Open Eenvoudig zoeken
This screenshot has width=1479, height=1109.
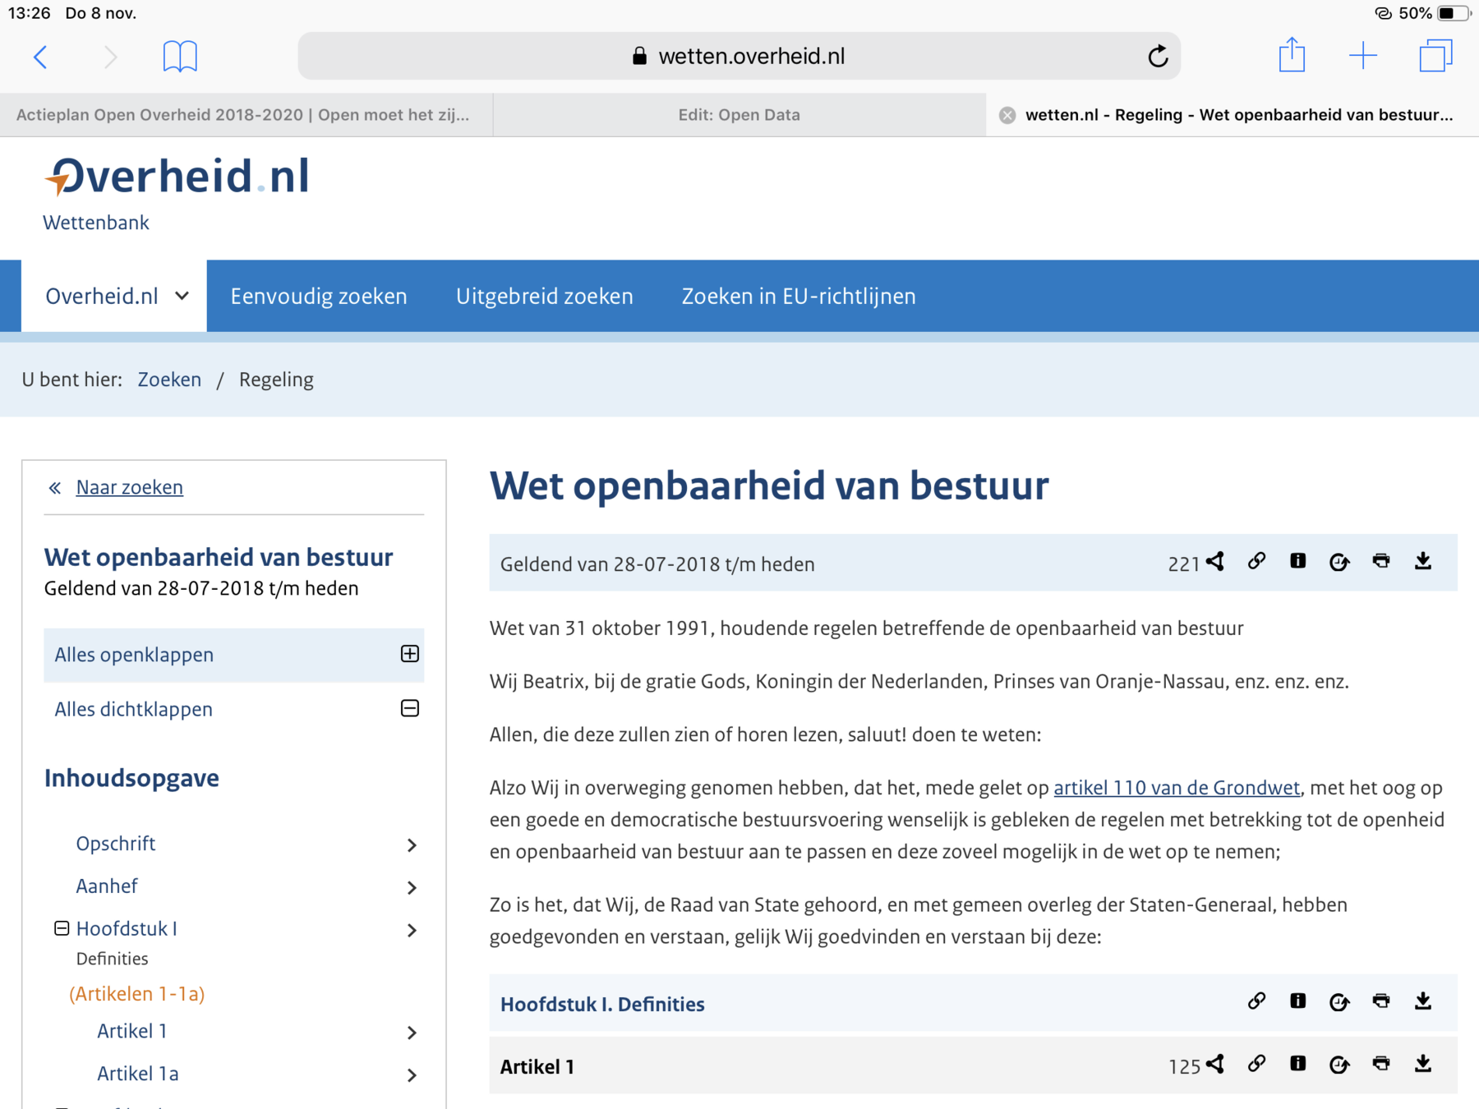[x=319, y=296]
